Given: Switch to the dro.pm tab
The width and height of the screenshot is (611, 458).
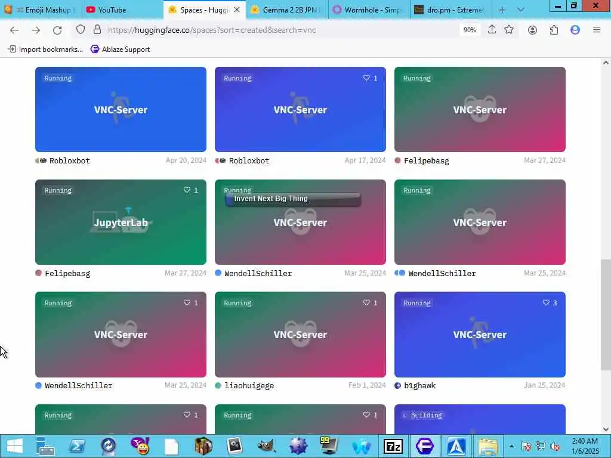Looking at the screenshot, I should [x=451, y=10].
